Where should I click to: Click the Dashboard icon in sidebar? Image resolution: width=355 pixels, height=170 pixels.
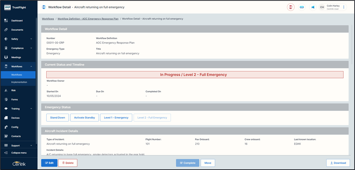[6, 21]
